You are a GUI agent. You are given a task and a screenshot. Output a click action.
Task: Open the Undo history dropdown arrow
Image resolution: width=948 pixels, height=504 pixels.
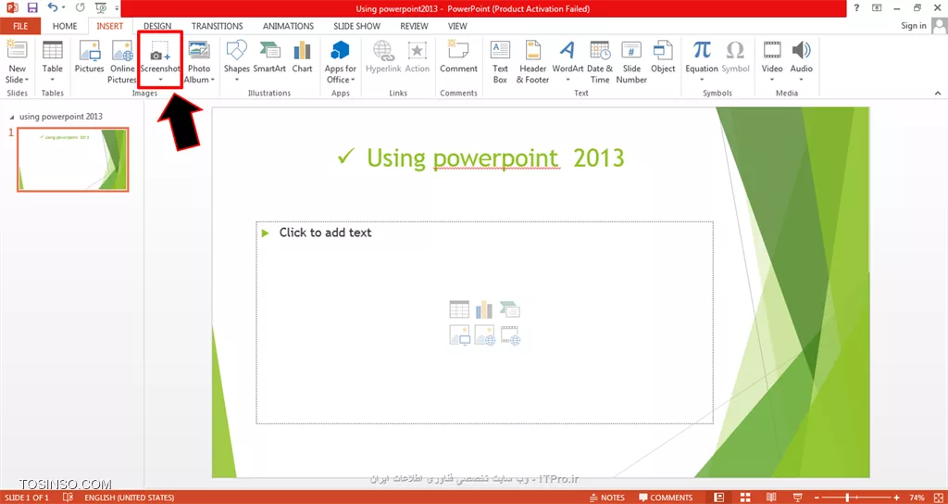coord(64,8)
